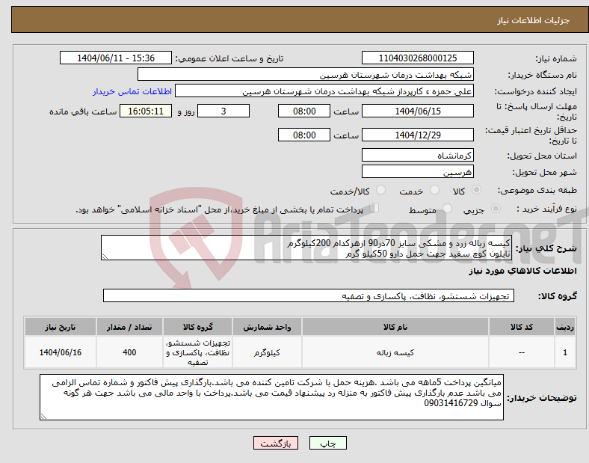The height and width of the screenshot is (463, 589).
Task: Click the response deadline time 08:00 field
Action: coord(304,111)
